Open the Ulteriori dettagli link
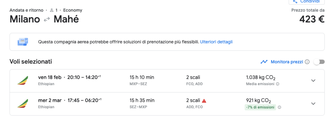 tap(216, 42)
